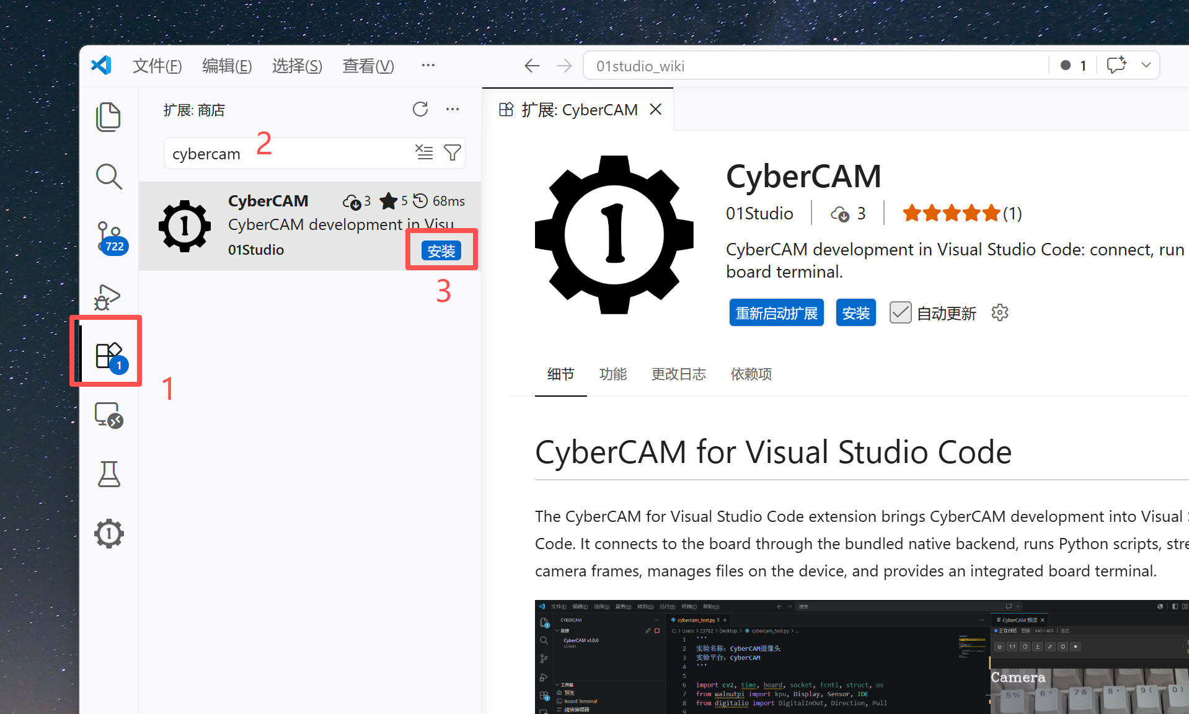Expand the hidden menu bar items ellipsis
This screenshot has height=714, width=1189.
[x=428, y=65]
